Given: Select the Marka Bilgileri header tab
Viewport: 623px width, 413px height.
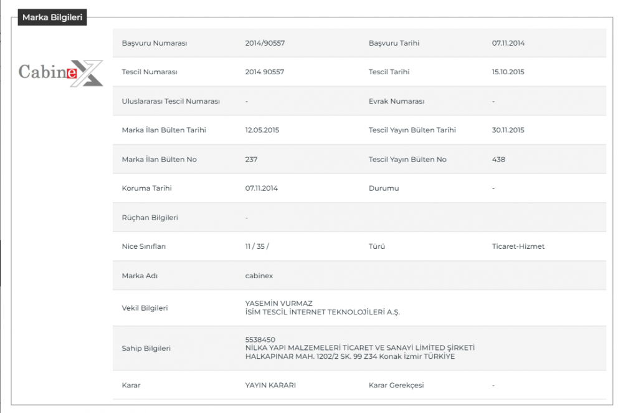Looking at the screenshot, I should (x=52, y=17).
